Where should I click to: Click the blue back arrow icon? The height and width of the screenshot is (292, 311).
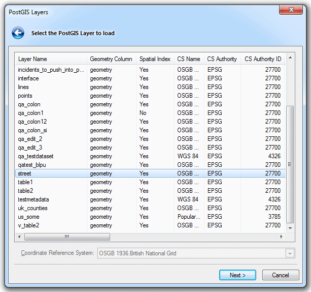(x=18, y=34)
